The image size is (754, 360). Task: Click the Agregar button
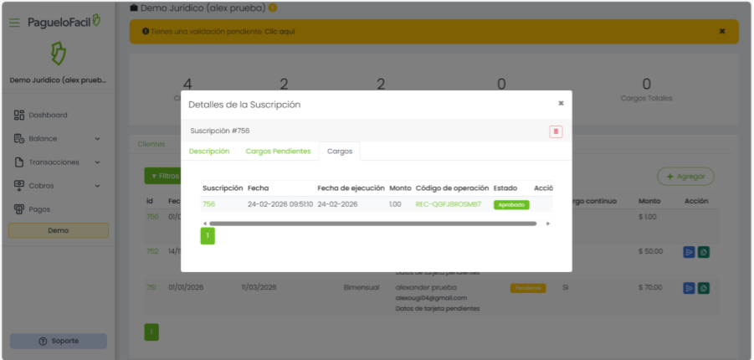(685, 176)
